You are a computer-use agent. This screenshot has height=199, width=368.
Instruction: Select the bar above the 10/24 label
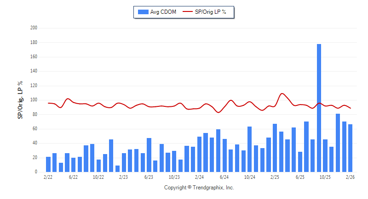[250, 149]
